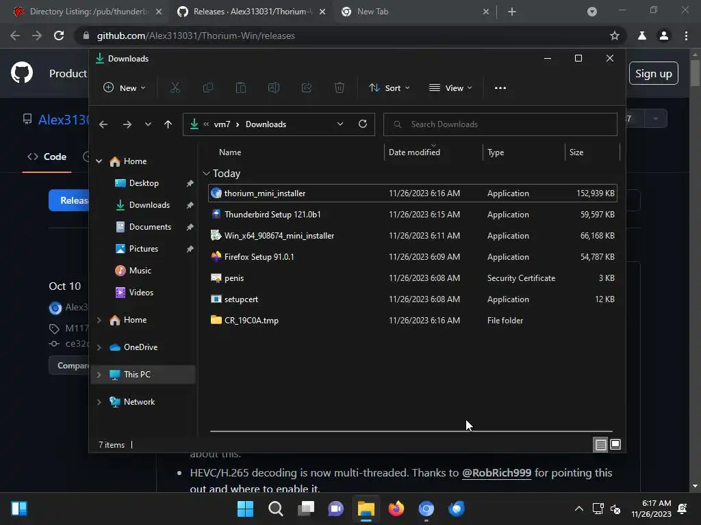
Task: Open recent locations chevron dropdown
Action: pos(148,124)
